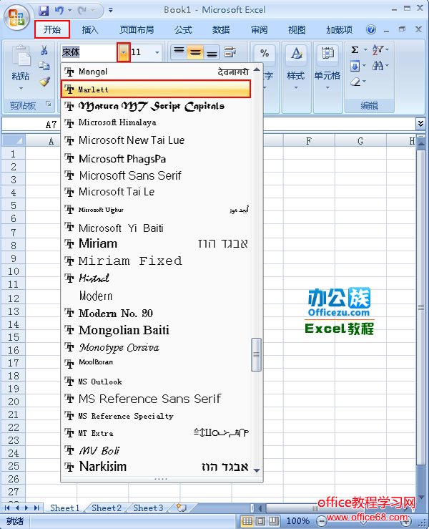This screenshot has height=529, width=429.
Task: Select Microsoft Sans Serif font
Action: (156, 175)
